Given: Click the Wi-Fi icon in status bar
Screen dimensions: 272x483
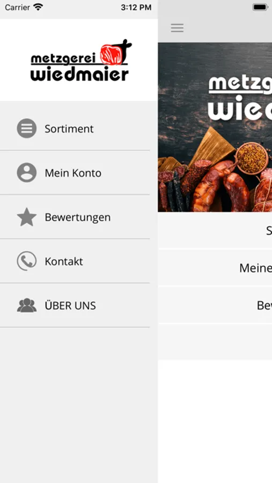Looking at the screenshot, I should point(38,7).
